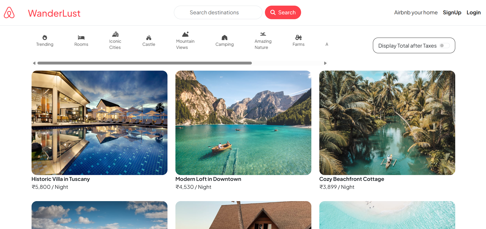The height and width of the screenshot is (229, 486).
Task: Open the SignUp page
Action: tap(452, 13)
